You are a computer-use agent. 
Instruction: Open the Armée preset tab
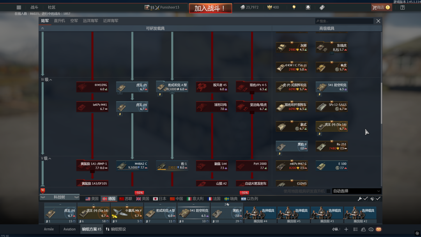[49, 229]
